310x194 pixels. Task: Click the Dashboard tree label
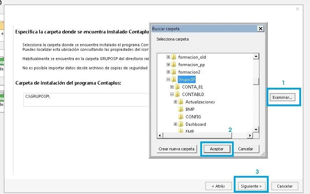click(196, 124)
